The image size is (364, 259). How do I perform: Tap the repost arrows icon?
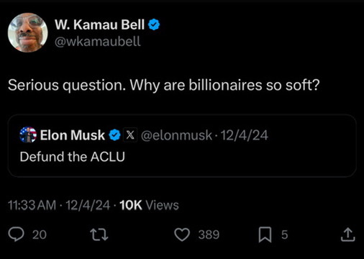click(x=99, y=235)
